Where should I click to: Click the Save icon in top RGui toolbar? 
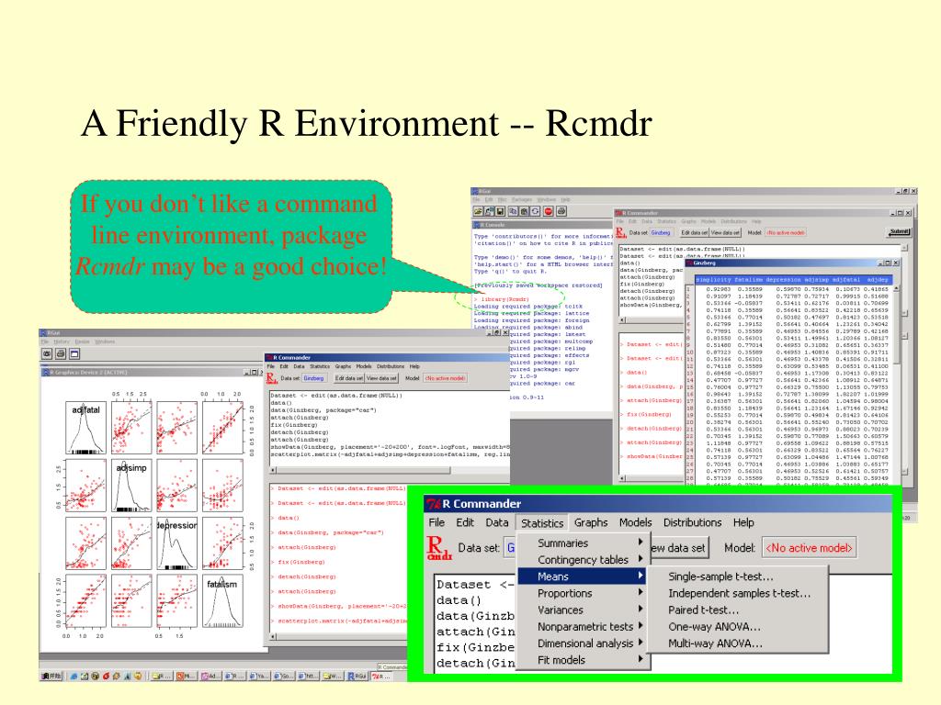tap(501, 212)
